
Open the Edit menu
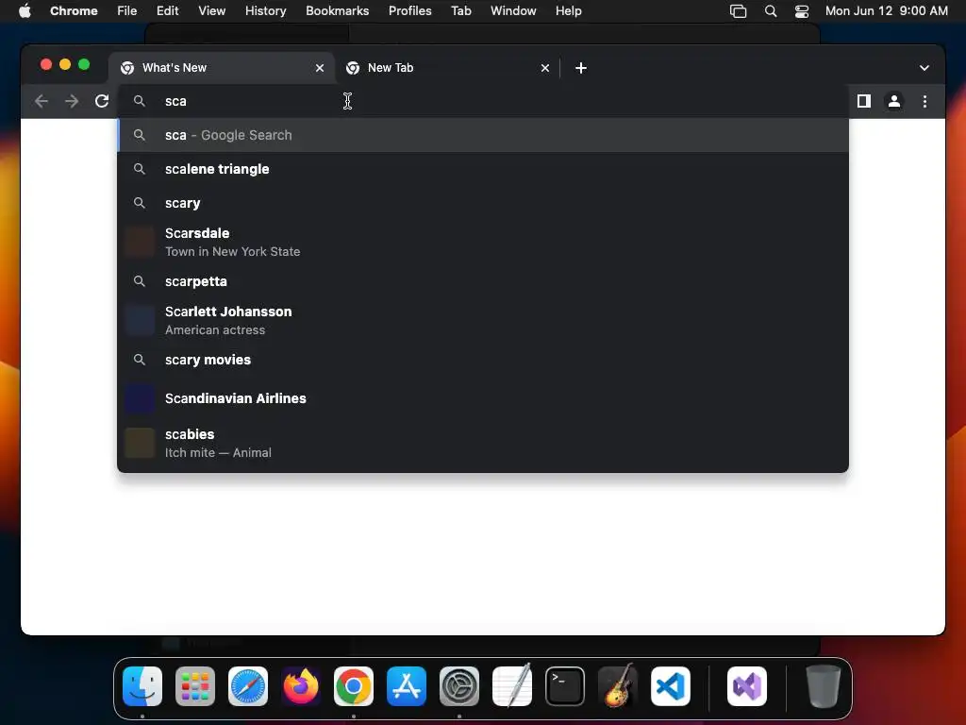click(167, 10)
